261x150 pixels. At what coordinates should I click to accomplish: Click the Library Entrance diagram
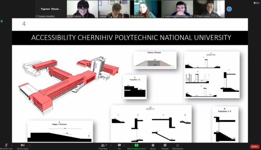tap(155, 60)
